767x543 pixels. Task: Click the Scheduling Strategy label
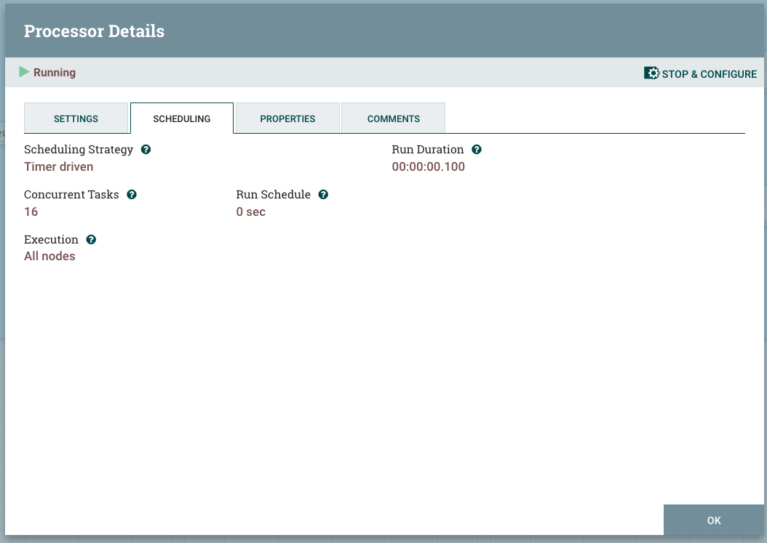79,150
